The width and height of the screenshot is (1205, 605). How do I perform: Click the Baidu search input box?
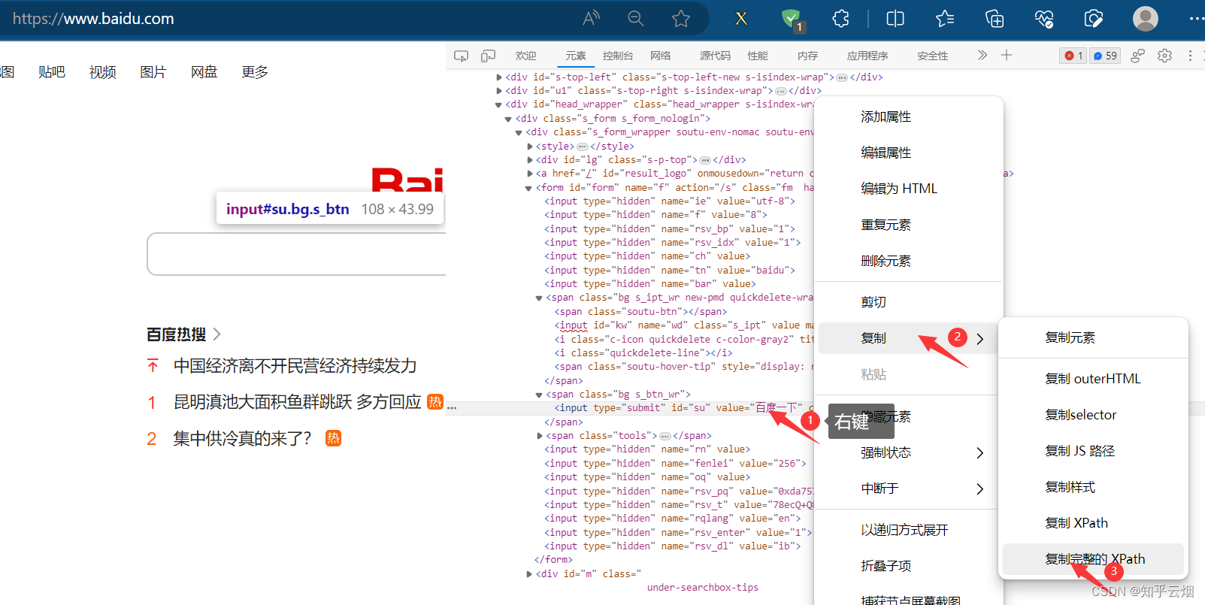[297, 254]
